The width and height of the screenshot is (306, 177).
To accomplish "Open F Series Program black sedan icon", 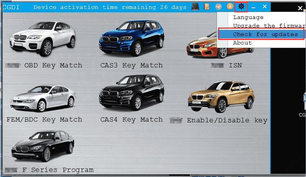I will (x=43, y=146).
